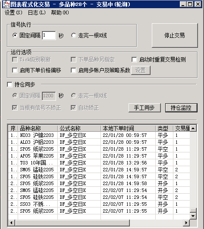Toggle the Tick级别刷新 checkbox

point(15,59)
